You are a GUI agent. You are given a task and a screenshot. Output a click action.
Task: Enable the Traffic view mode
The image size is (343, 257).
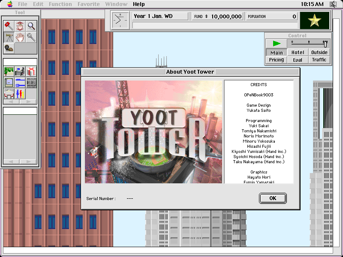tap(319, 60)
